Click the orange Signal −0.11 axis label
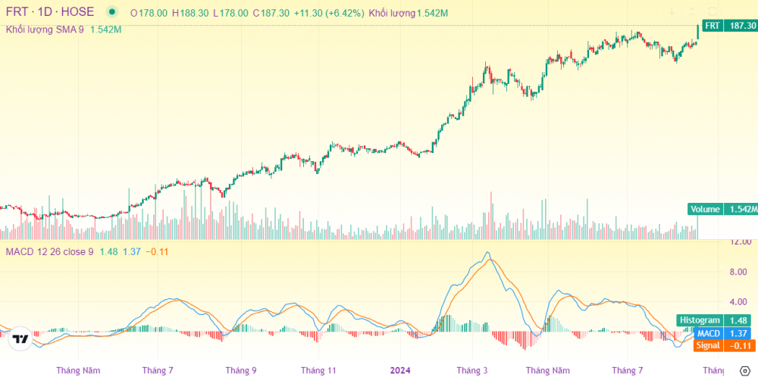 point(724,346)
